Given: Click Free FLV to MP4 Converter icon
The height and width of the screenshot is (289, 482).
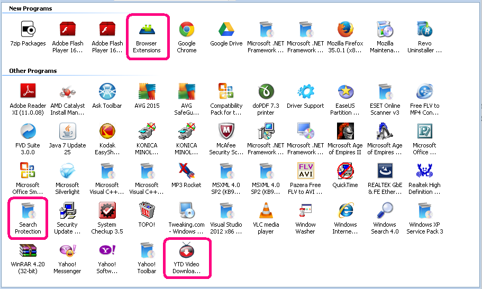Looking at the screenshot, I should [x=424, y=91].
